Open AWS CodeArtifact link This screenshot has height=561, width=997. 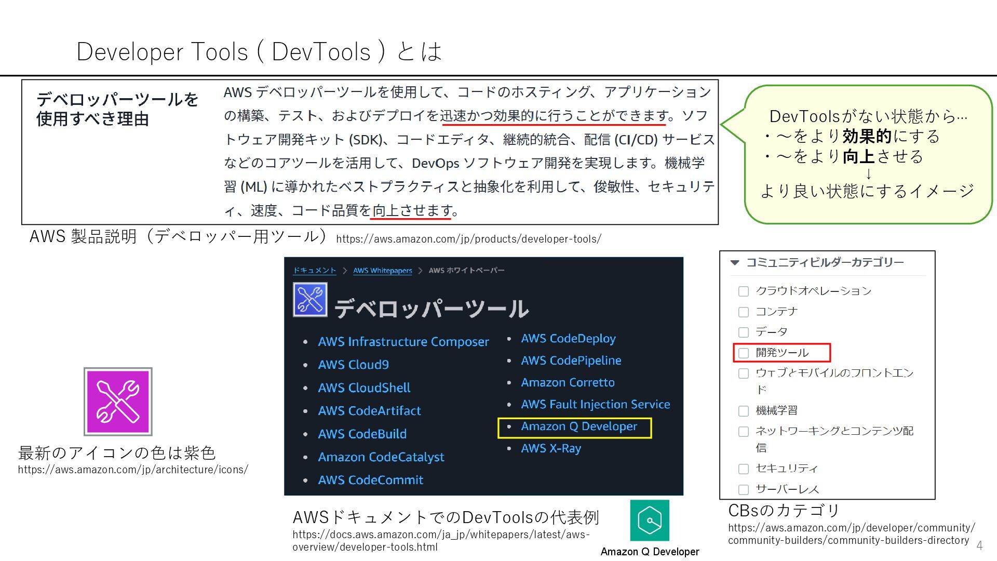click(x=369, y=411)
